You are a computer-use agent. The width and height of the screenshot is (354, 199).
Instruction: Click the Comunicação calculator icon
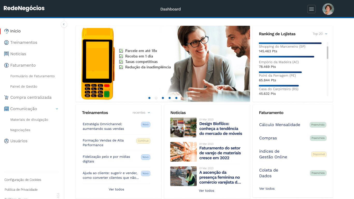[6, 109]
